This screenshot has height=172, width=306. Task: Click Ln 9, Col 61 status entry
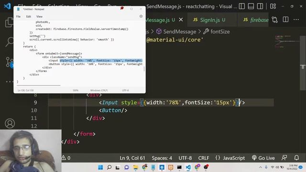click(x=132, y=158)
